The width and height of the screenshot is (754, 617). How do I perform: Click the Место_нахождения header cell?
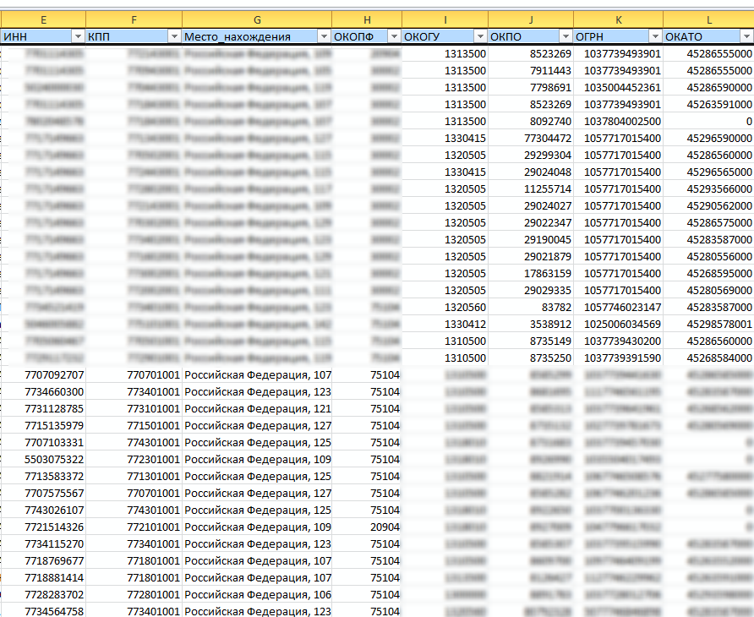257,36
